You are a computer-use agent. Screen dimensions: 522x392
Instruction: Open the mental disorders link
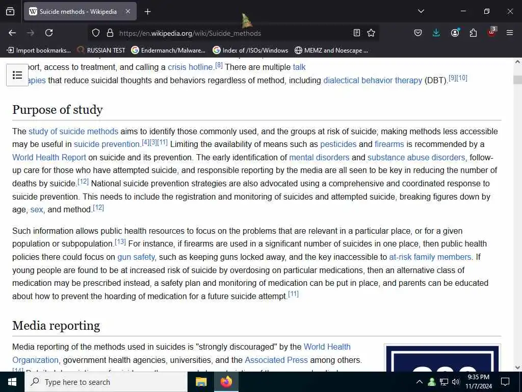[319, 157]
